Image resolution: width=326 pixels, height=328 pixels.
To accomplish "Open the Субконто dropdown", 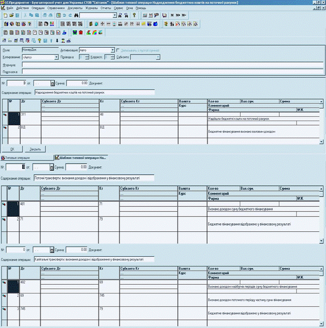I will 158,57.
